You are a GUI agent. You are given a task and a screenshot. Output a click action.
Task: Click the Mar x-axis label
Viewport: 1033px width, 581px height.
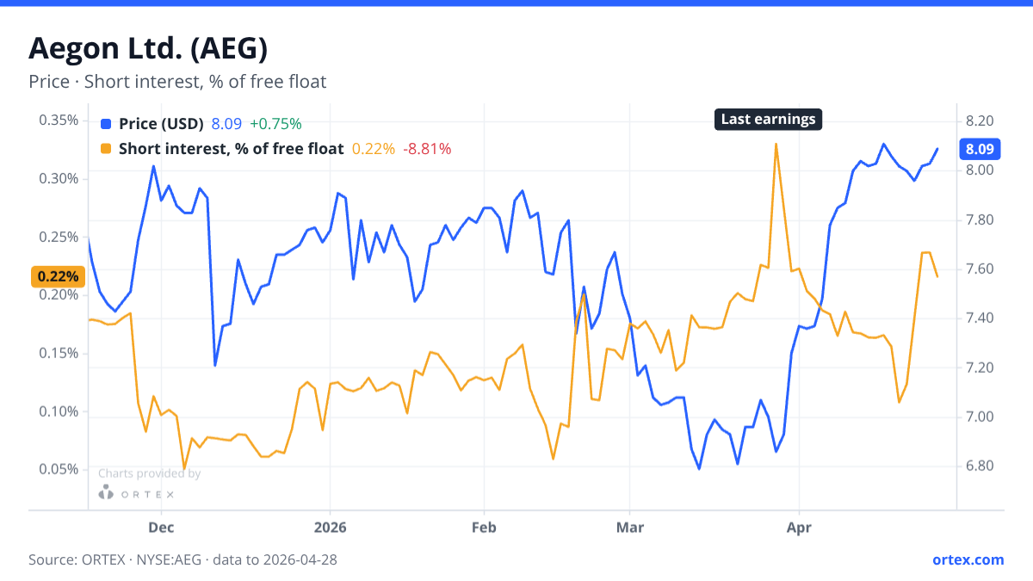pos(630,527)
